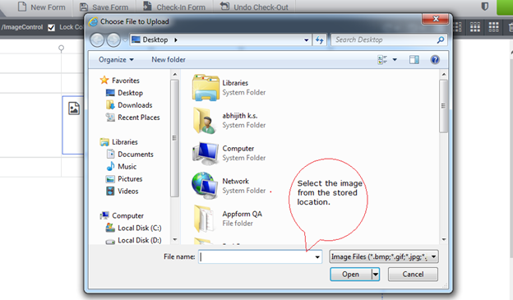The width and height of the screenshot is (513, 300).
Task: Show the preview pane
Action: (x=414, y=59)
